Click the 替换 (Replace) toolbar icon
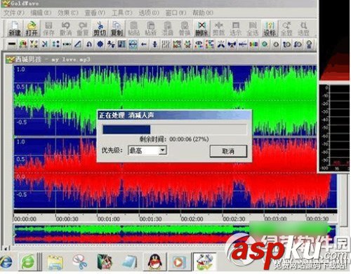Screen dimensions: 351x274 pos(185,29)
